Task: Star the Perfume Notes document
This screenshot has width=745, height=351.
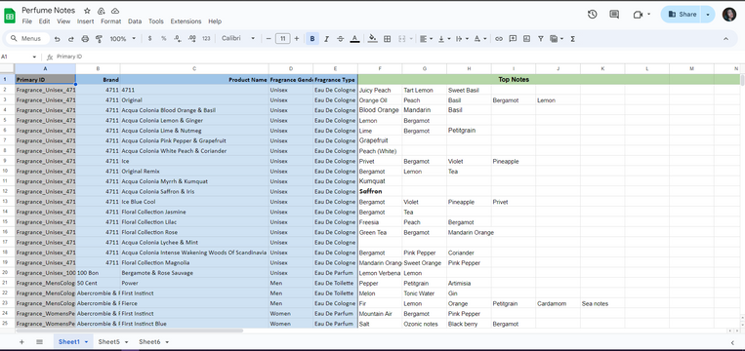Action: point(87,11)
